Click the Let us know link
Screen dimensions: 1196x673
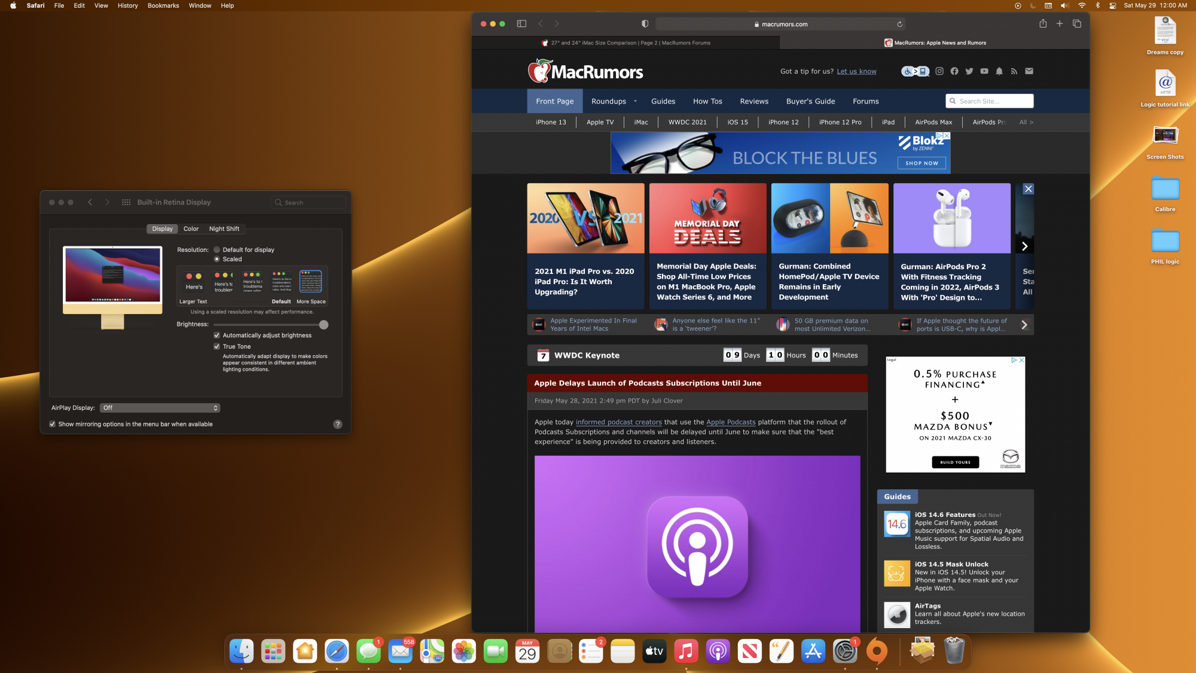click(856, 71)
